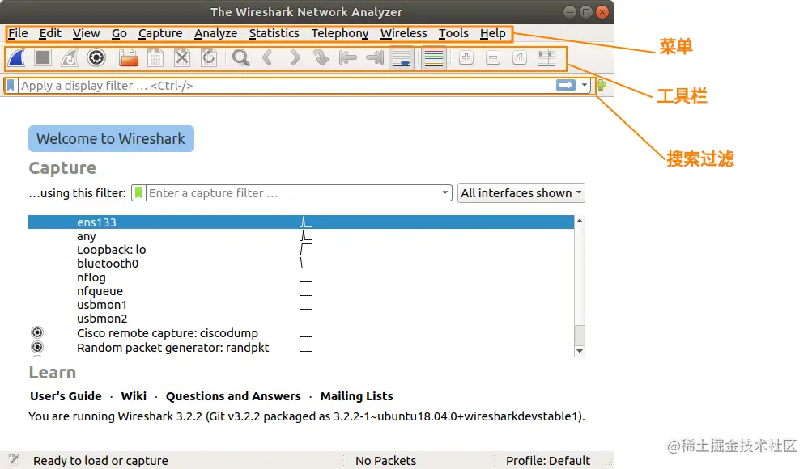Open Mailing Lists link
The width and height of the screenshot is (812, 469).
pyautogui.click(x=356, y=396)
